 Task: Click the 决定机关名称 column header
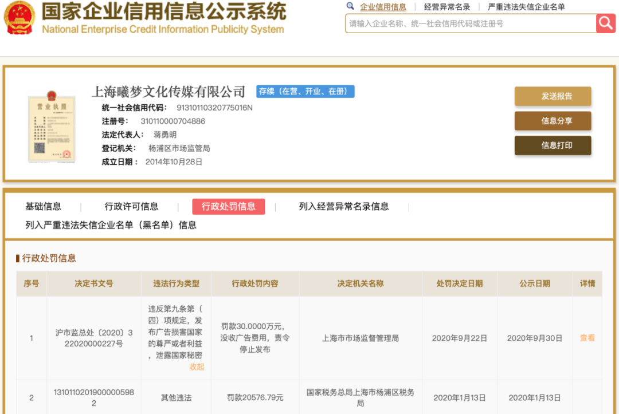(361, 283)
